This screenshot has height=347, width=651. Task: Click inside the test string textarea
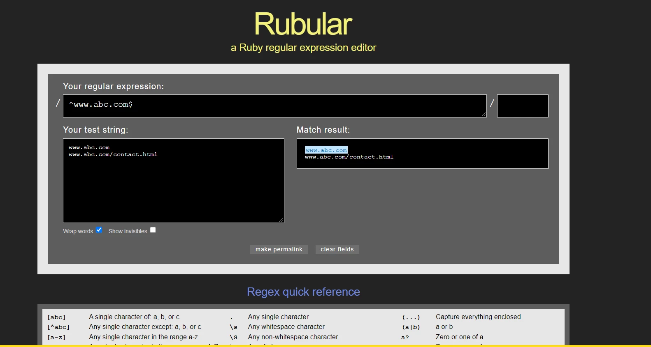click(173, 181)
